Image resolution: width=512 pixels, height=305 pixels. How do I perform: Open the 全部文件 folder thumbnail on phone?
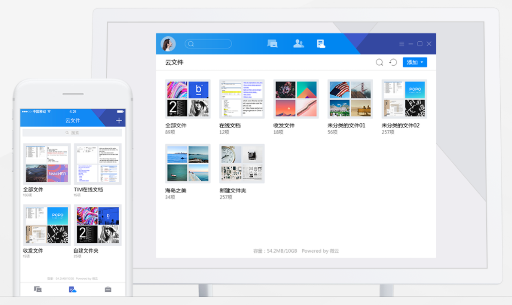47,164
